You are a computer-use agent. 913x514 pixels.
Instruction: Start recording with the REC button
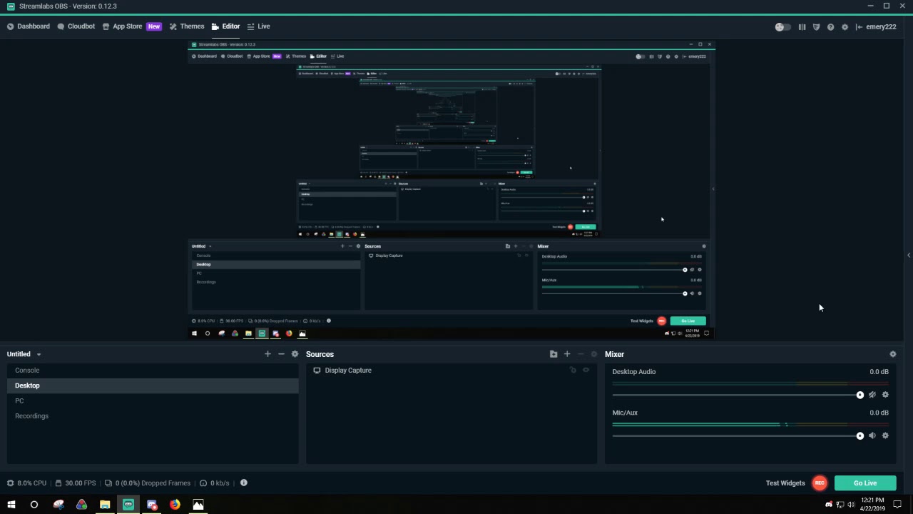(x=820, y=483)
